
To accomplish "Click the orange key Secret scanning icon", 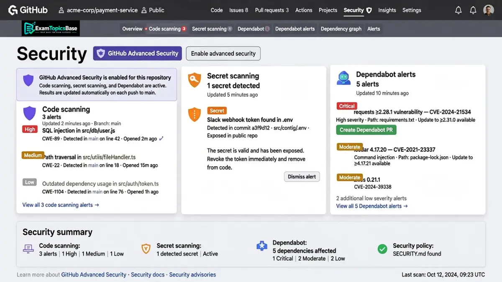I will (195, 80).
